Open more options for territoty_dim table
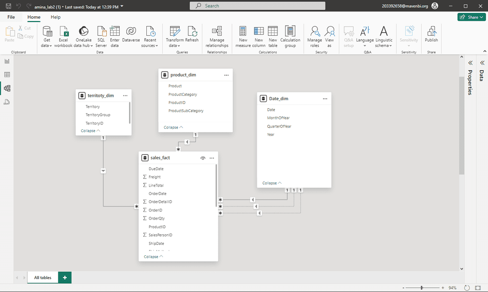Screen dimensions: 488x292 coord(125,96)
